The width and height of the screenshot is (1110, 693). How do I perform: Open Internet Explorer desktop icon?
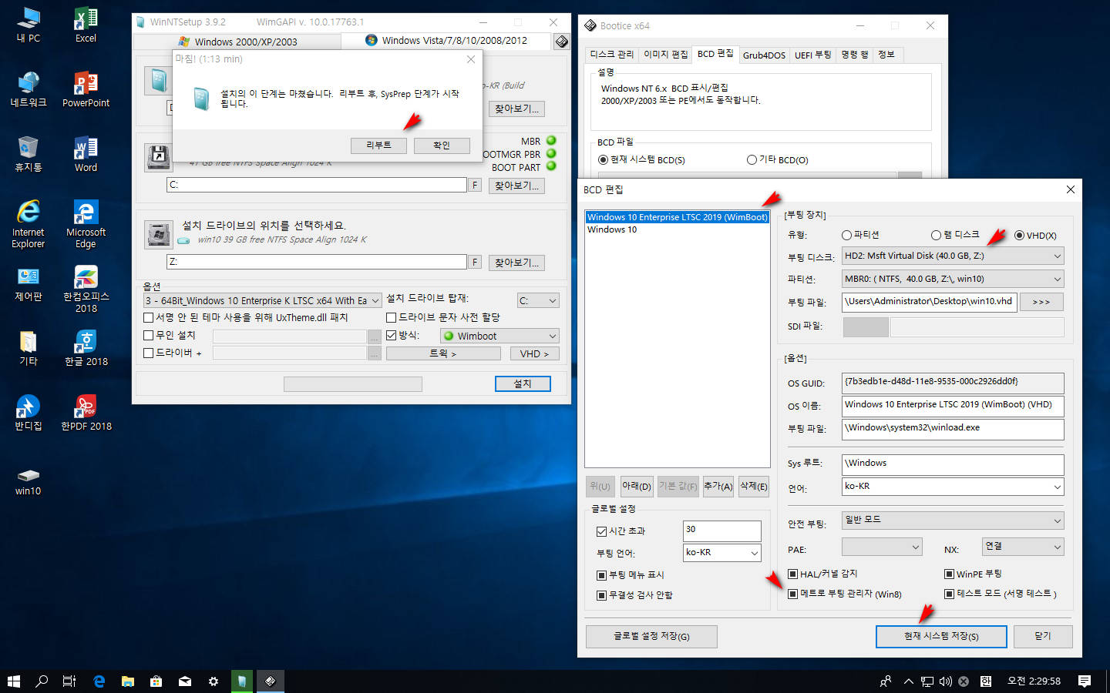tap(29, 224)
